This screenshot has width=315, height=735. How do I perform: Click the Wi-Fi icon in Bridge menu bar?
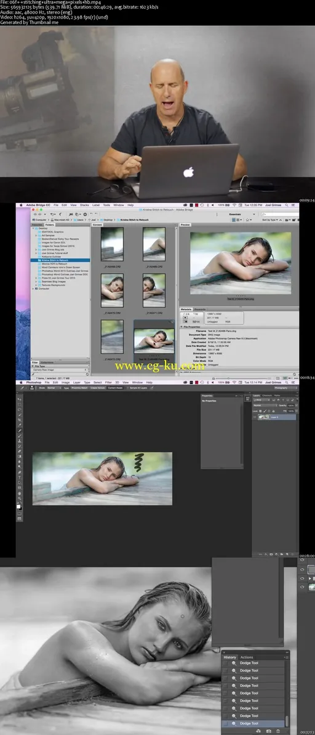(x=234, y=205)
